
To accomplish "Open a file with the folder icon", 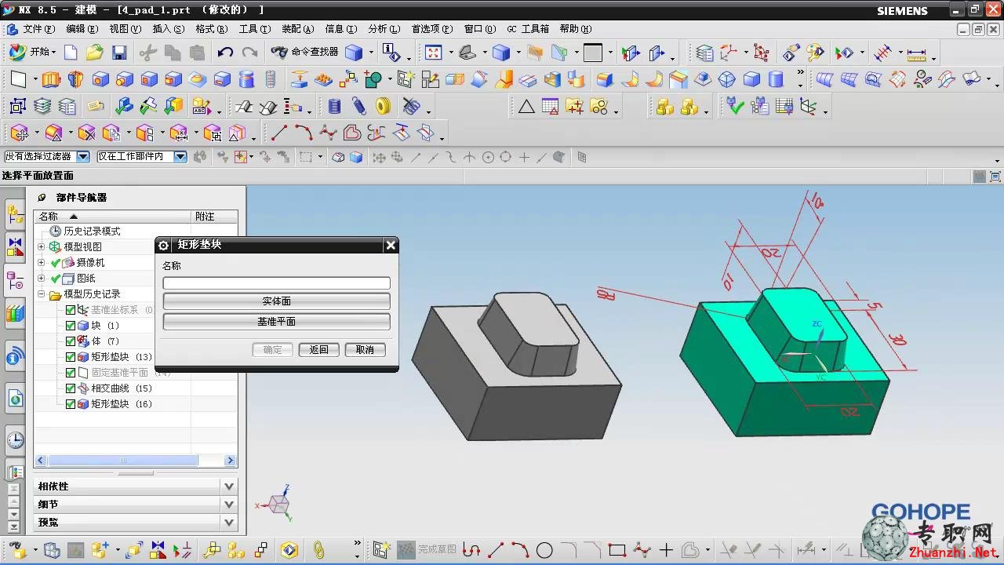I will click(x=94, y=53).
